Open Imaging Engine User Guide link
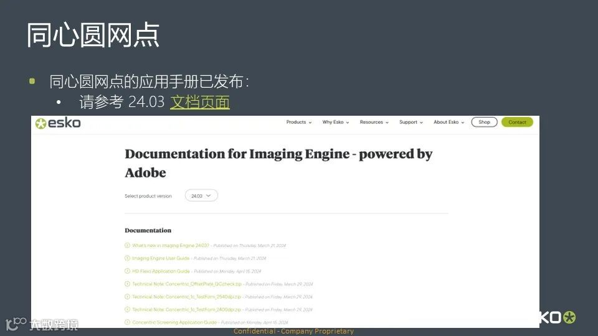 161,258
